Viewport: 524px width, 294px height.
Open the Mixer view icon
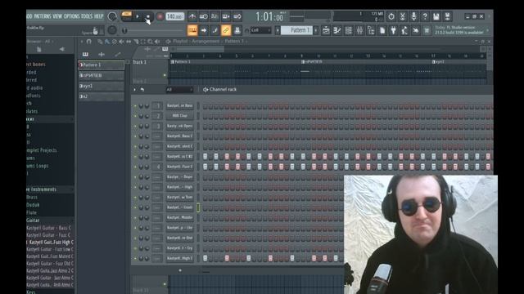click(359, 30)
